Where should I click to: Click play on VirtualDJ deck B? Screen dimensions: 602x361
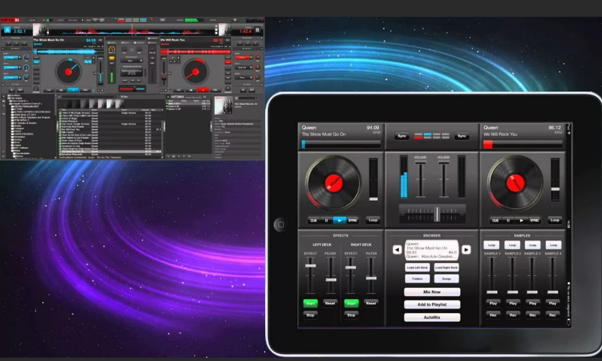pos(203,90)
